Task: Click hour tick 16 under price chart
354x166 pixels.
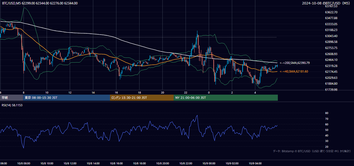Action: 116,92
